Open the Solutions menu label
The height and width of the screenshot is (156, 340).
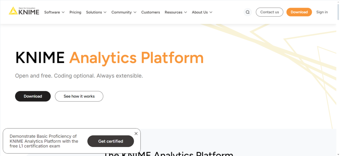[94, 12]
